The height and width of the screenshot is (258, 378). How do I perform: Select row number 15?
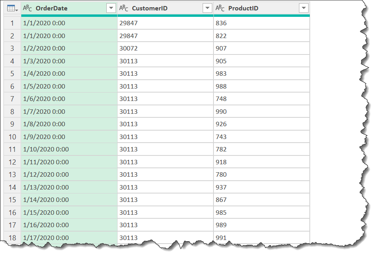[12, 200]
